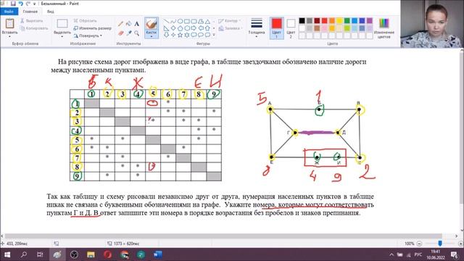
Task: Open the Edit colors (Изменение цветов) dialog
Action: click(x=384, y=28)
